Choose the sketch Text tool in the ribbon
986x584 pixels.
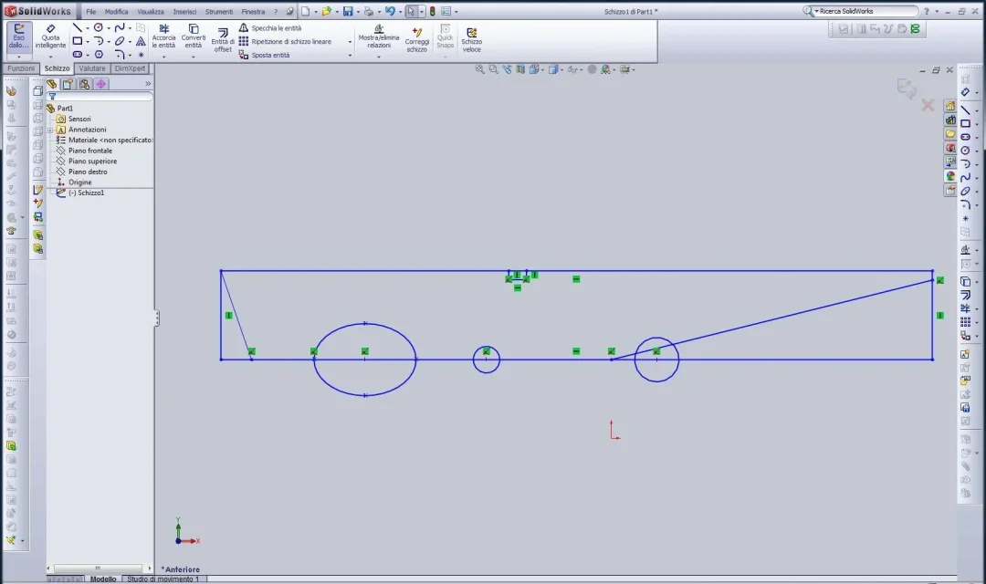[141, 41]
